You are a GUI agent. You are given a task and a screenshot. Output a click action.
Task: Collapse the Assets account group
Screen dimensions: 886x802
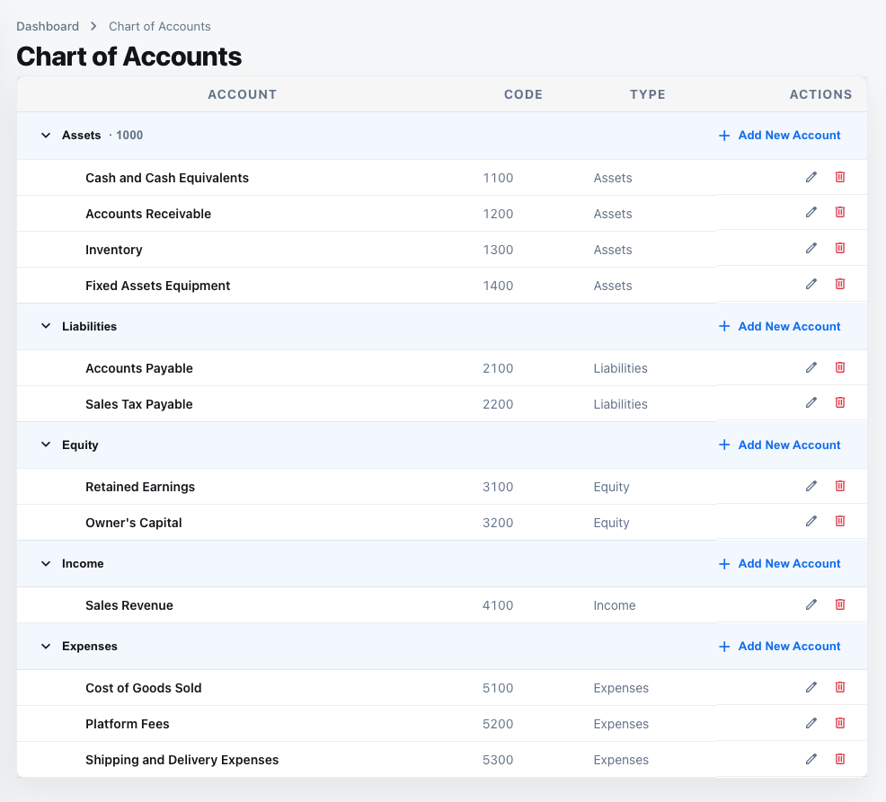click(46, 135)
